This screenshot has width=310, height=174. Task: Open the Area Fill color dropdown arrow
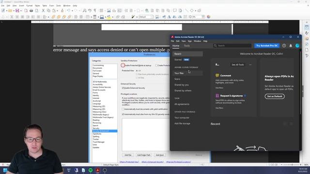pos(112,17)
